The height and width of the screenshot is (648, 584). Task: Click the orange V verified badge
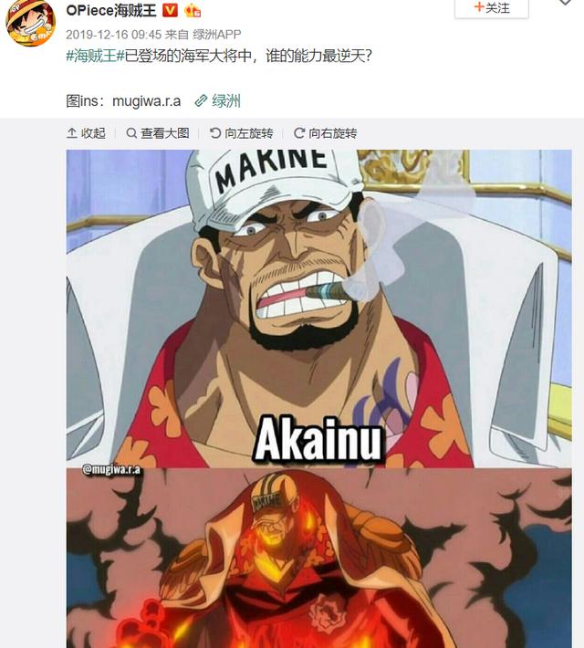pos(170,10)
